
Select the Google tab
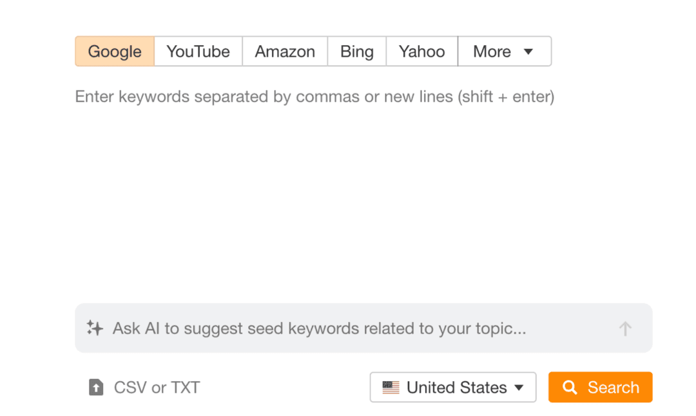tap(114, 51)
